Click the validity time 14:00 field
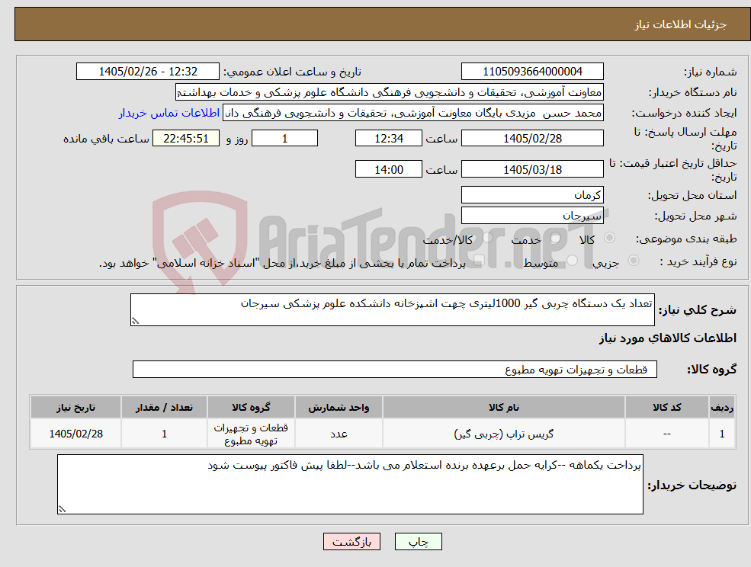This screenshot has height=567, width=751. (388, 169)
